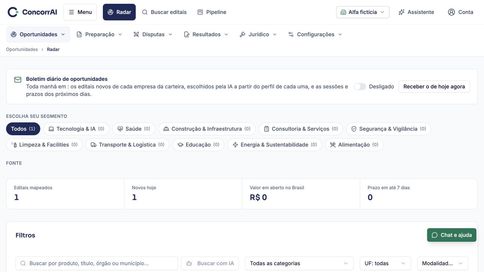Click the Prazo em até 7 dias card
The height and width of the screenshot is (272, 484).
419,194
